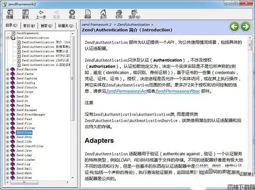Click the content pane vertical scrollbar thumb
The height and width of the screenshot is (190, 255).
[250, 45]
